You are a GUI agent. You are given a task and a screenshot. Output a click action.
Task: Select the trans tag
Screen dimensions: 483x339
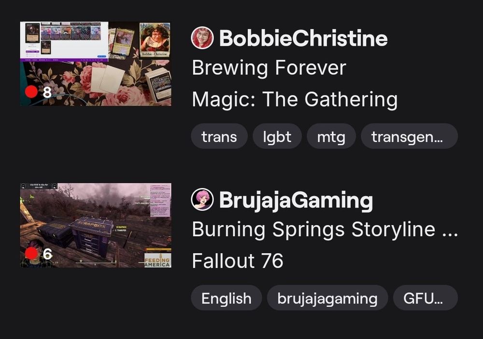(219, 136)
